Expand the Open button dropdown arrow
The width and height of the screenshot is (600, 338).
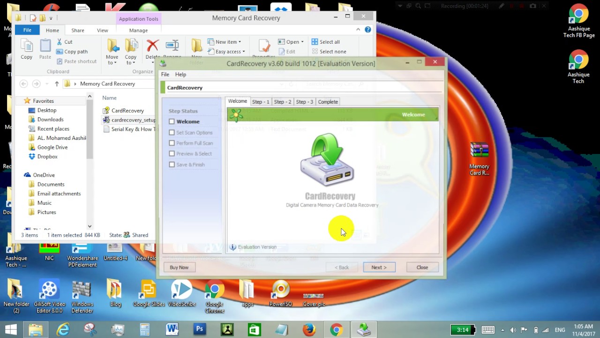click(x=302, y=42)
